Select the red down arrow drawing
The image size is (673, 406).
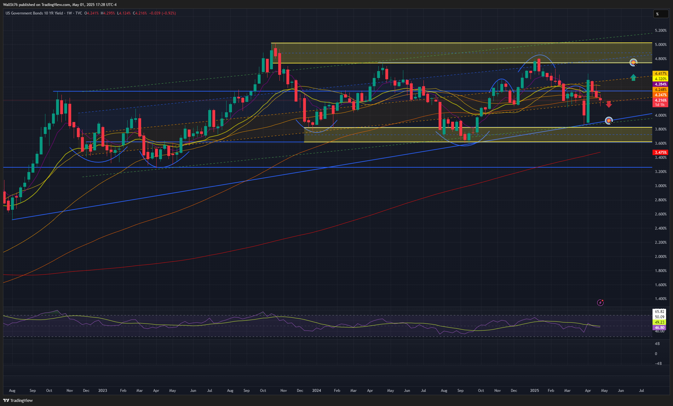(x=609, y=104)
